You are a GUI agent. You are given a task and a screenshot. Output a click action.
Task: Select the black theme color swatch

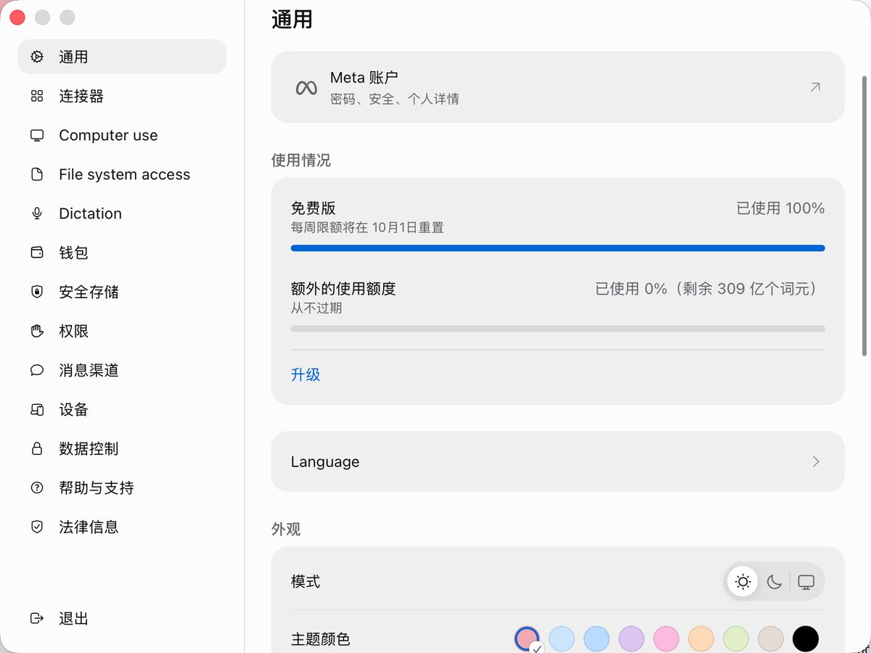(806, 639)
